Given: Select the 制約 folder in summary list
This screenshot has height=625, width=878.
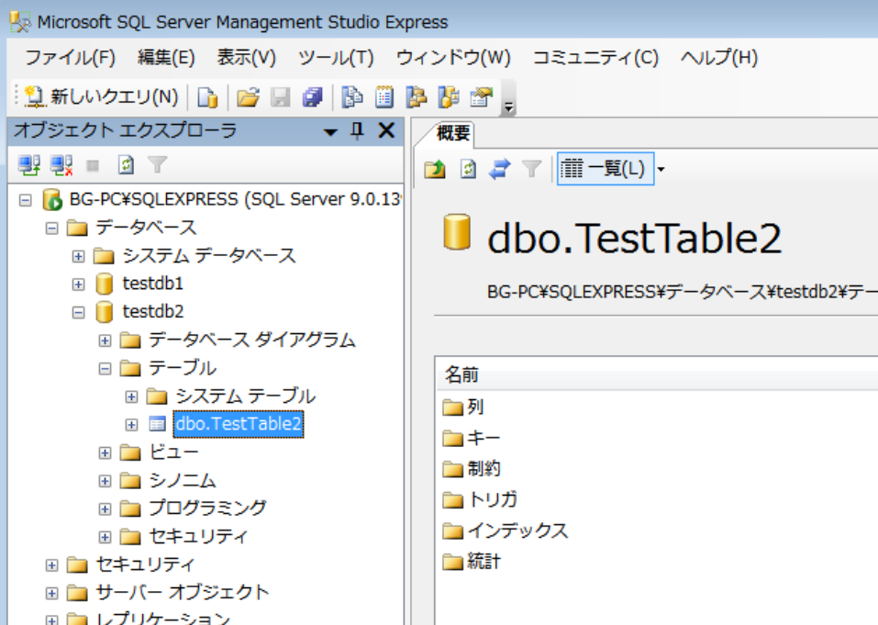Looking at the screenshot, I should point(483,468).
